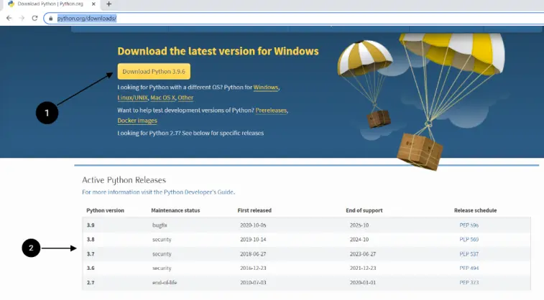Open the Other platforms link
Screen dimensions: 544x300
point(185,98)
